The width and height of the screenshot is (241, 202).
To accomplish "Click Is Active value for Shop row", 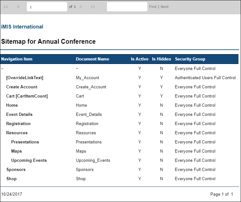I will pyautogui.click(x=140, y=179).
